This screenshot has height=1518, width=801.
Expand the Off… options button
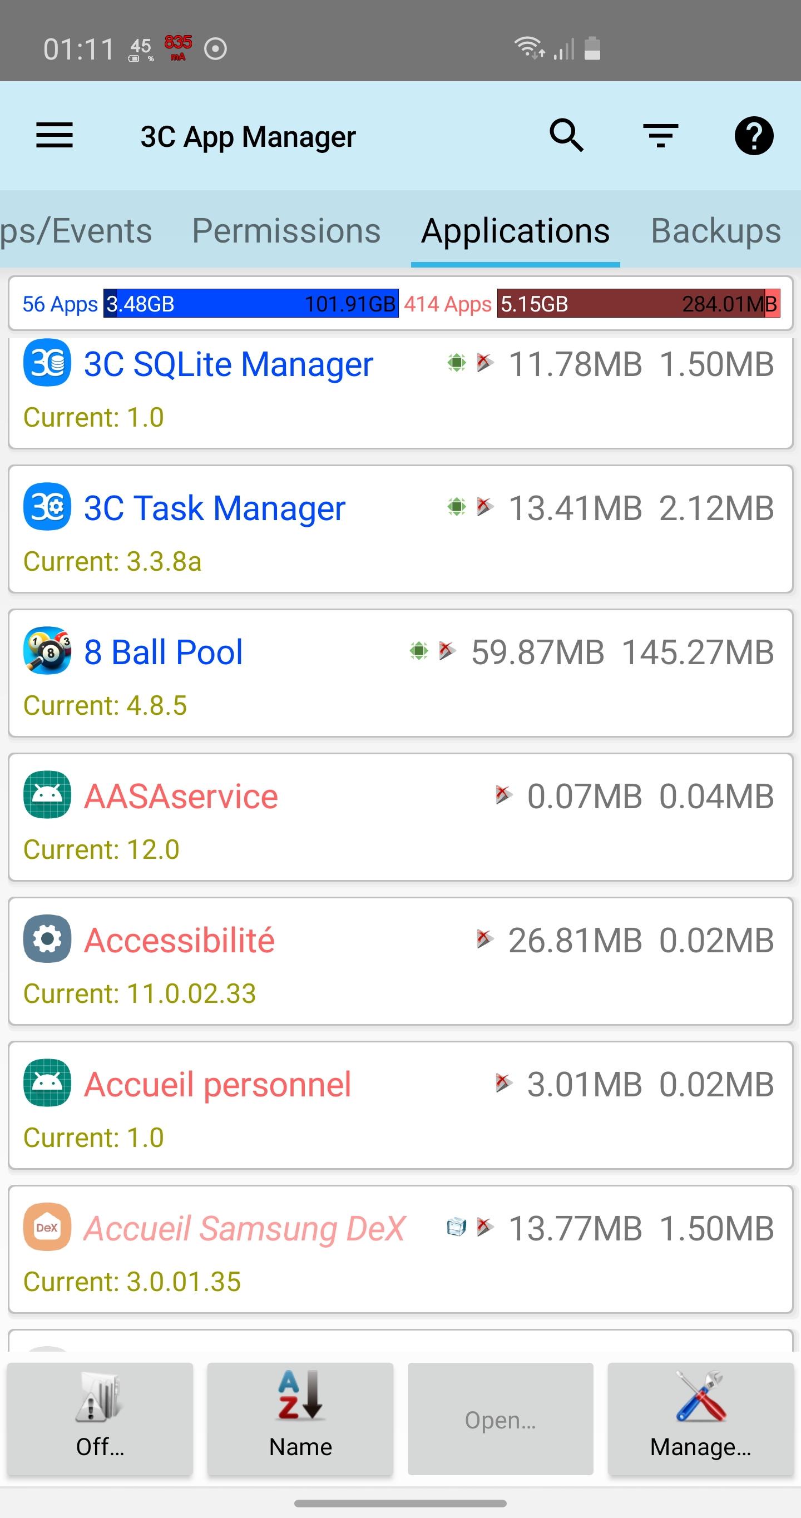pyautogui.click(x=100, y=1418)
